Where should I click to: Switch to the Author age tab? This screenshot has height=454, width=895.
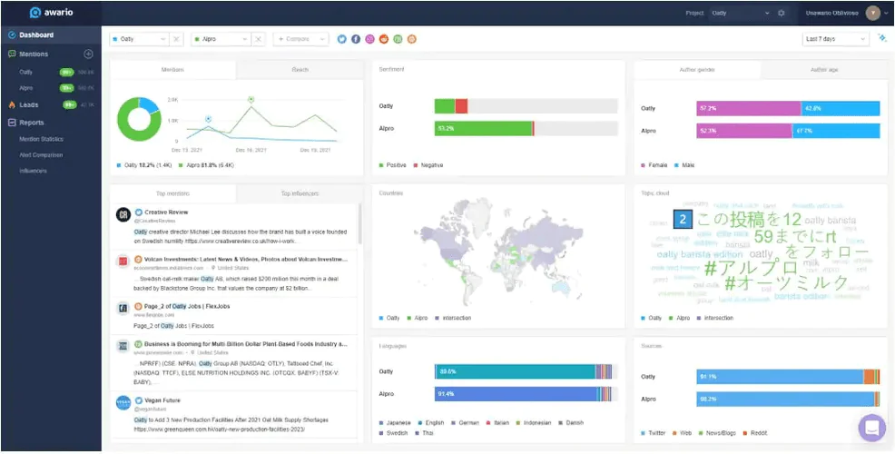click(x=823, y=70)
